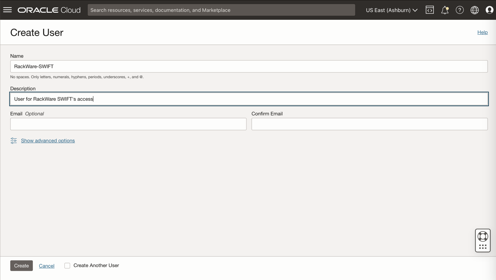Focus the search resources field

click(x=221, y=10)
